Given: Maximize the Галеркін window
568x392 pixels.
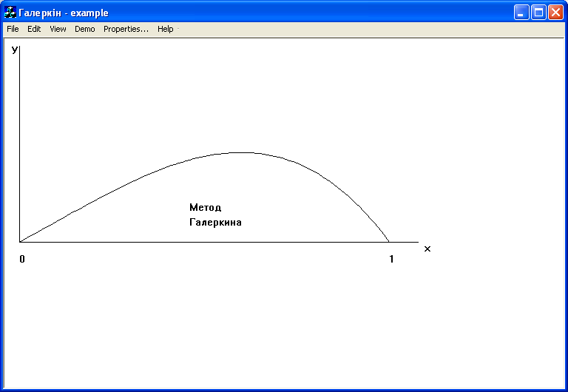Looking at the screenshot, I should pyautogui.click(x=538, y=13).
